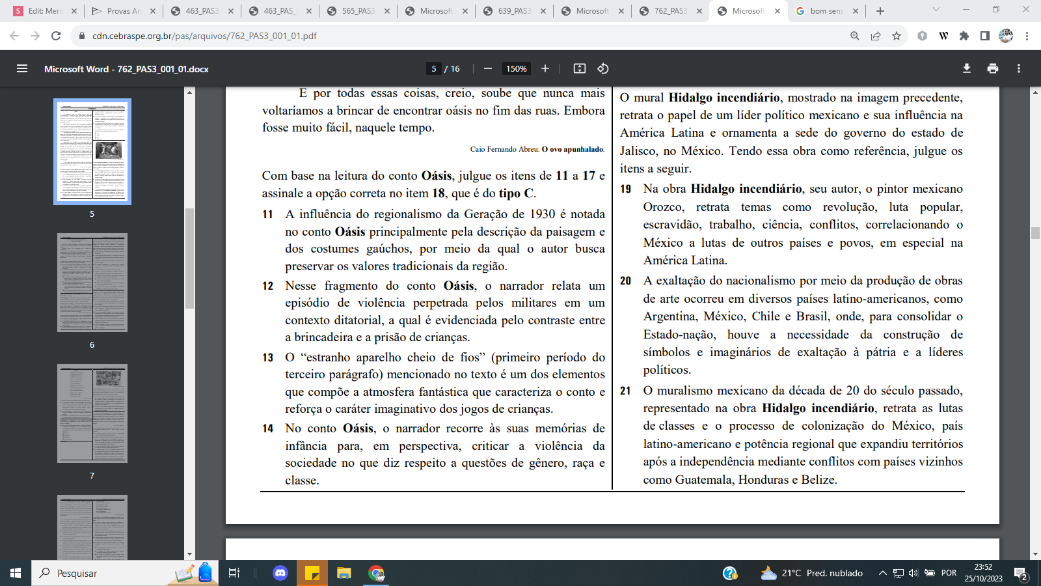The image size is (1041, 586).
Task: Close the bom sens tab
Action: pyautogui.click(x=855, y=11)
